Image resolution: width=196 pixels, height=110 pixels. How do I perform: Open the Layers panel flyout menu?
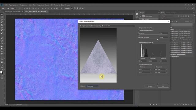coord(194,13)
